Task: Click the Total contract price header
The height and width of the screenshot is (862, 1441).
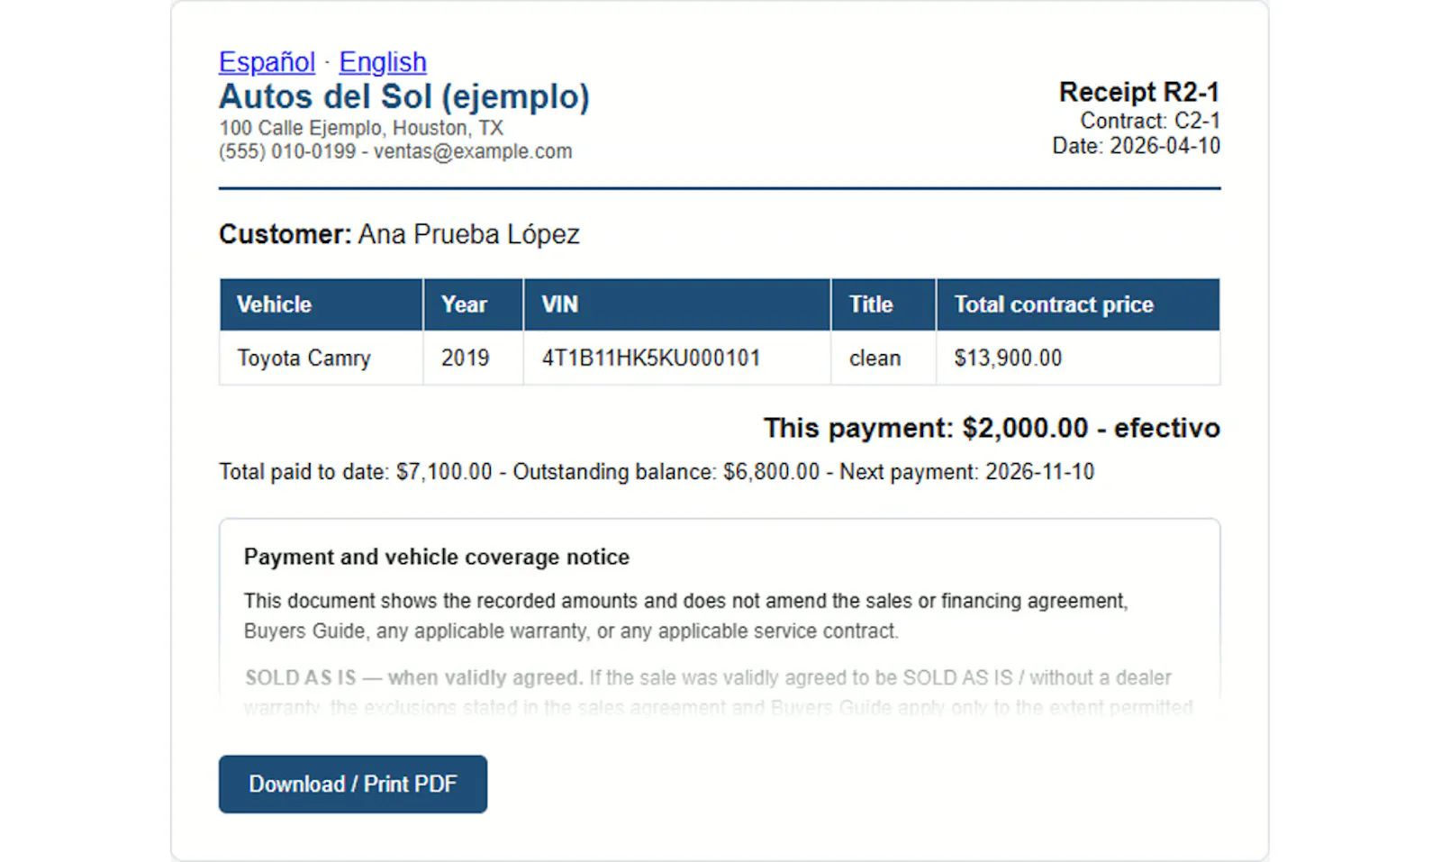Action: click(x=1078, y=304)
